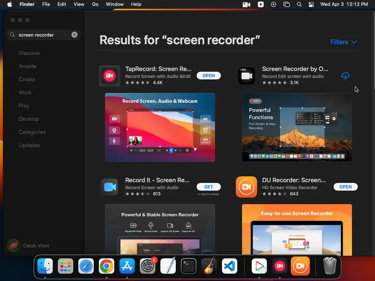Open the Screen Recorder by O... title
Viewport: 375px width, 281px height.
tap(295, 69)
